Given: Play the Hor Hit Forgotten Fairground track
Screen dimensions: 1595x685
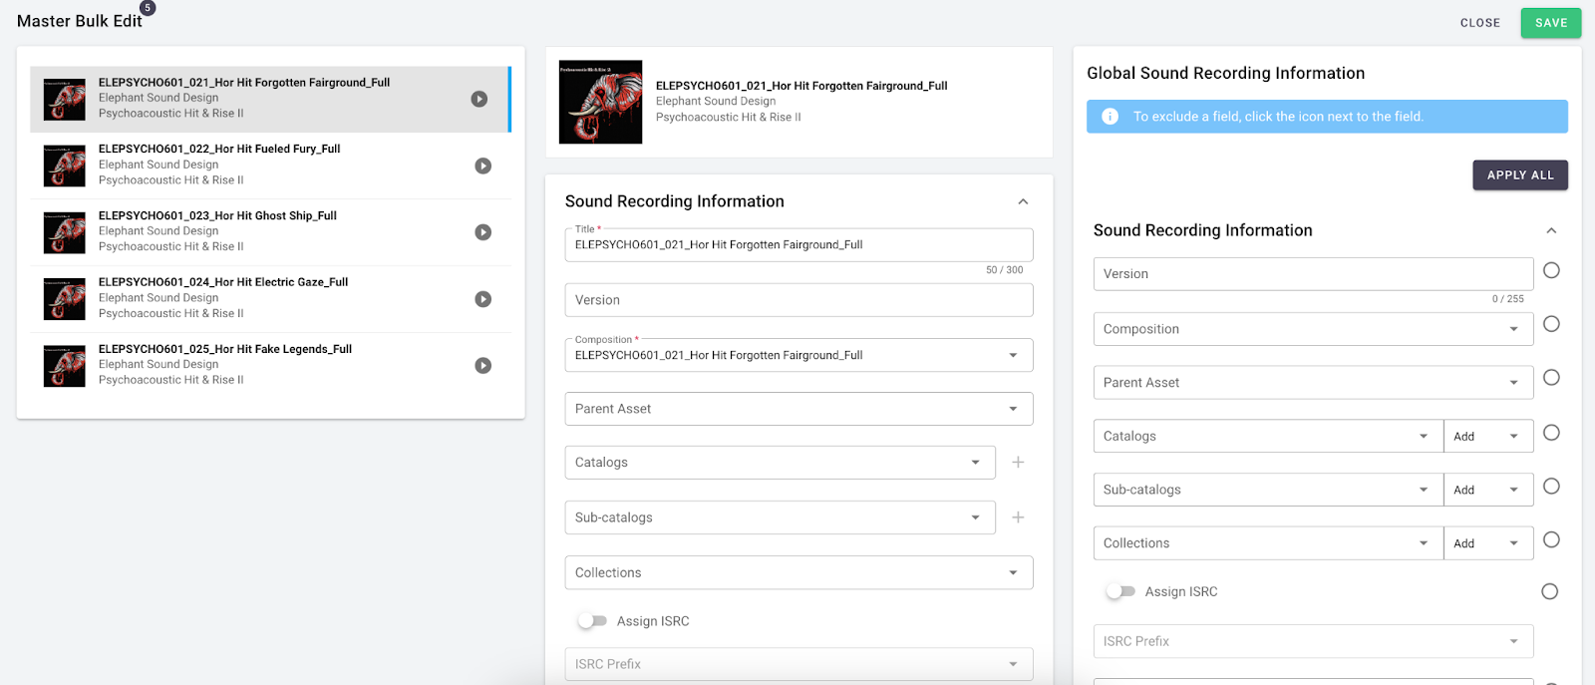Looking at the screenshot, I should tap(479, 99).
